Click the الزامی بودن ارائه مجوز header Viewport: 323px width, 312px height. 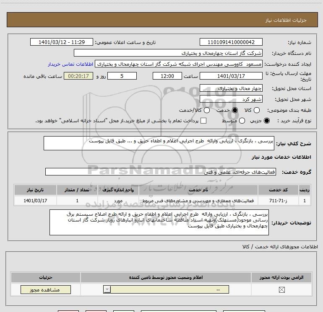pyautogui.click(x=281, y=277)
